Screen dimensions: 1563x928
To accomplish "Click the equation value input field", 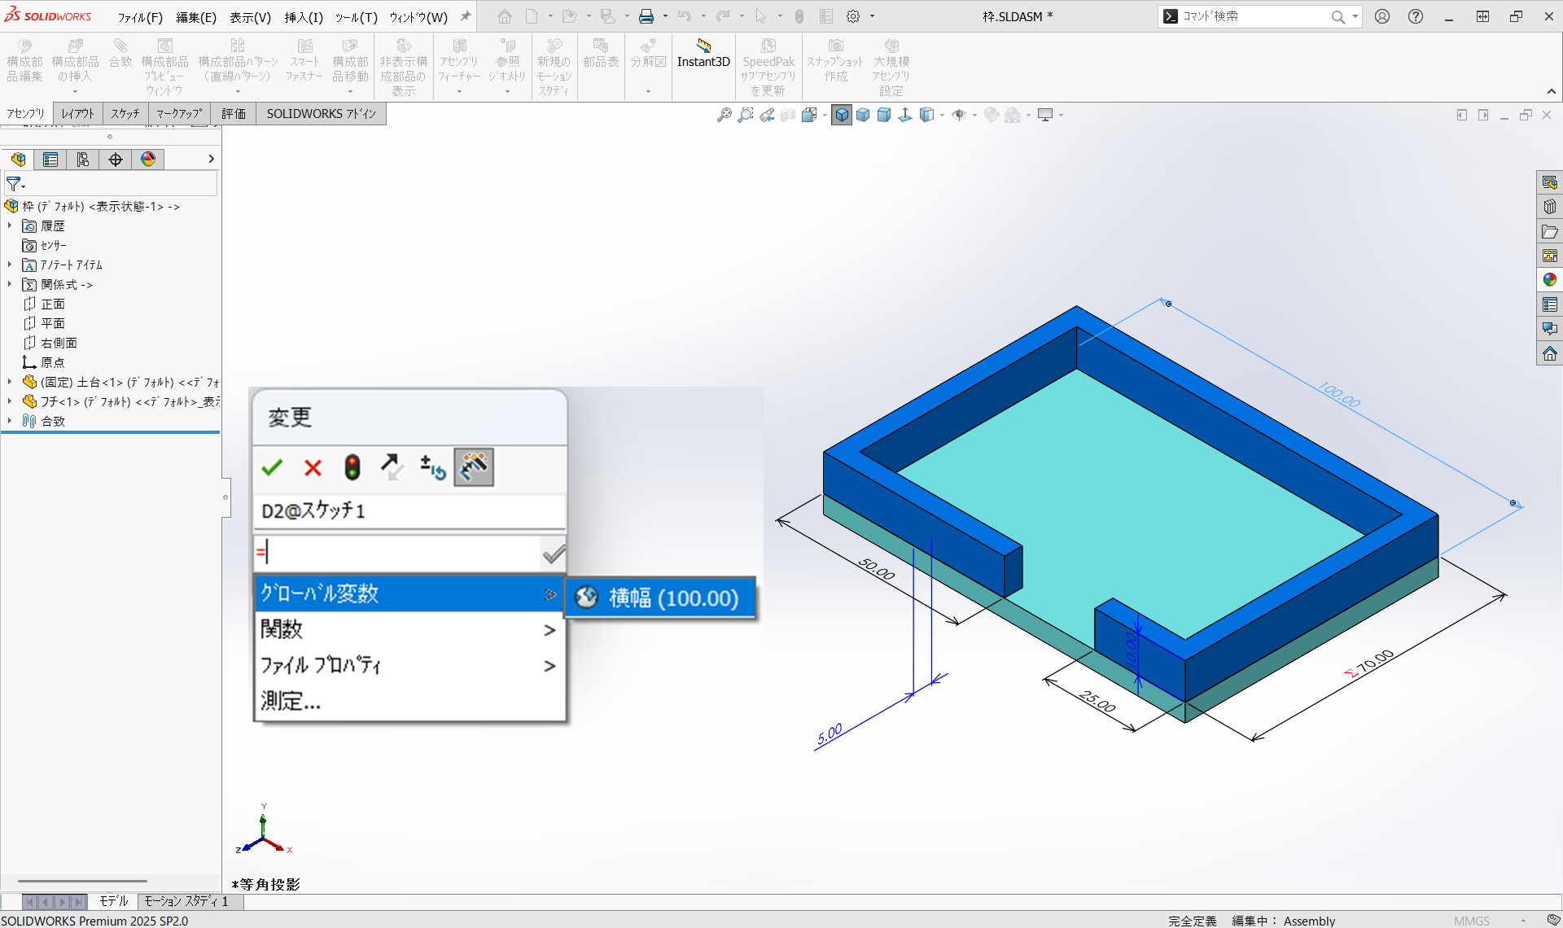I will coord(399,554).
